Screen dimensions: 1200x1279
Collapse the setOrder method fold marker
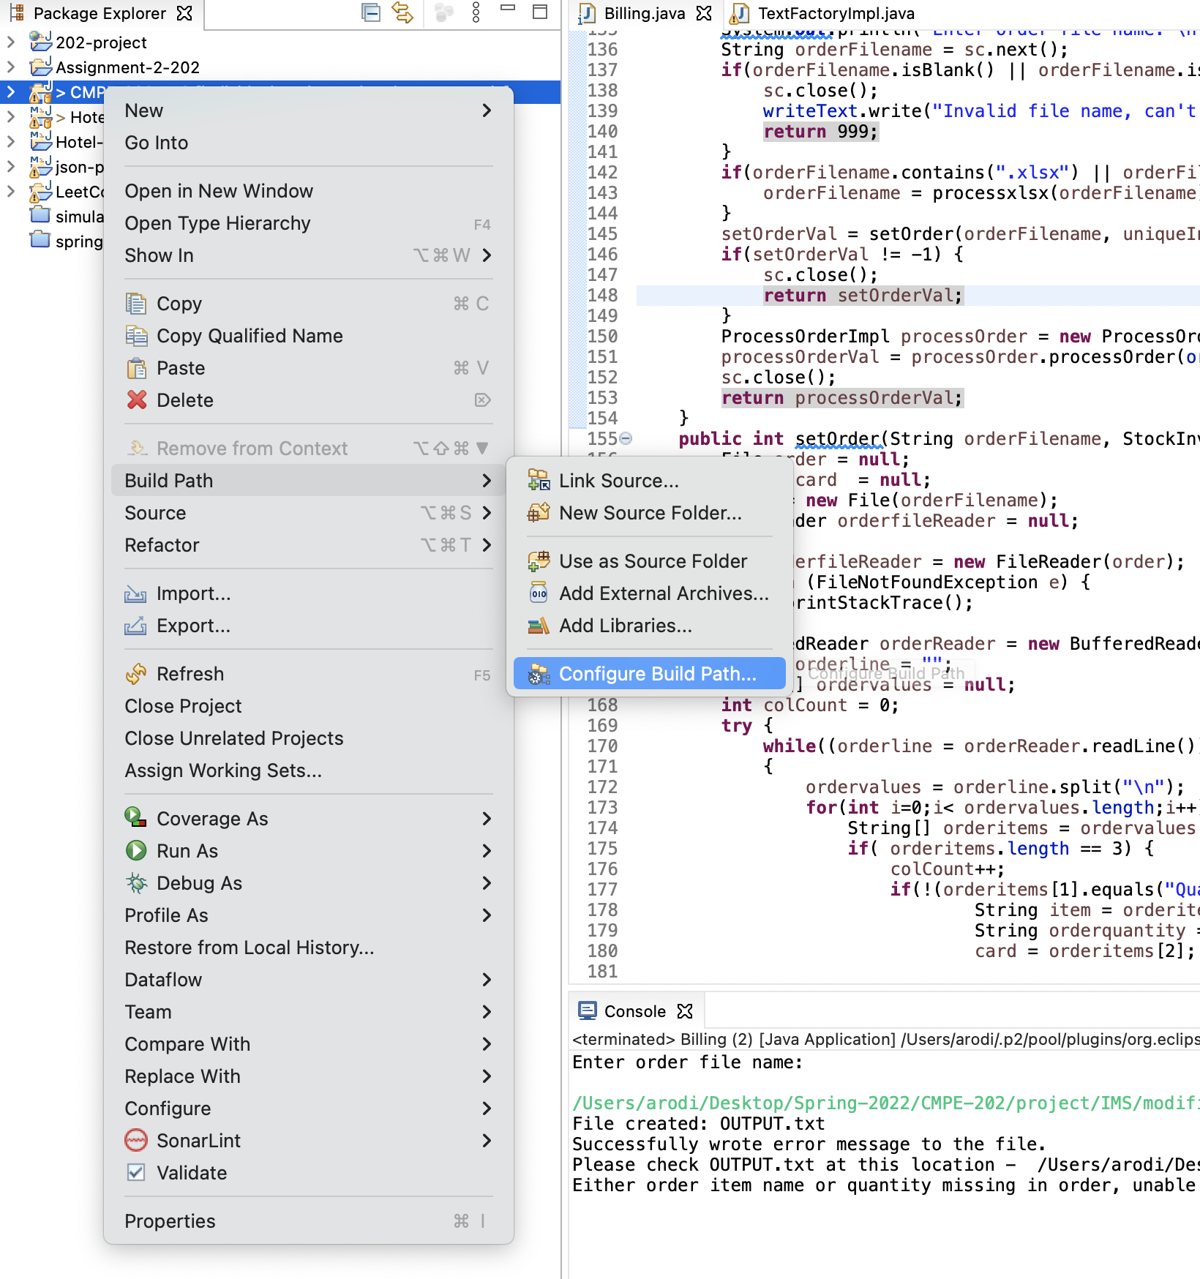[626, 438]
